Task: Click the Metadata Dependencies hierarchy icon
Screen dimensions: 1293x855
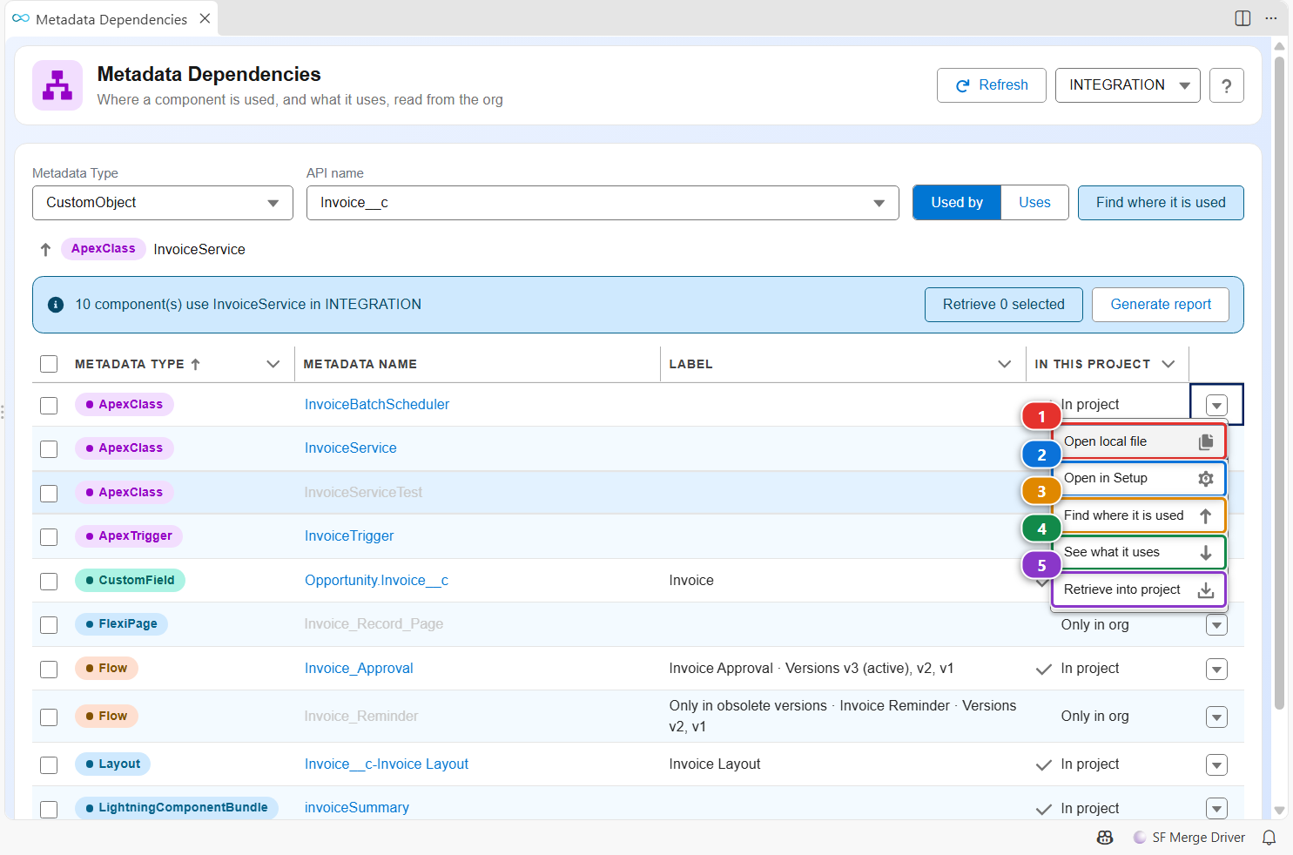Action: pyautogui.click(x=57, y=85)
